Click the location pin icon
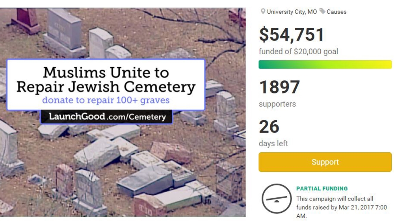Image resolution: width=394 pixels, height=221 pixels. (263, 12)
